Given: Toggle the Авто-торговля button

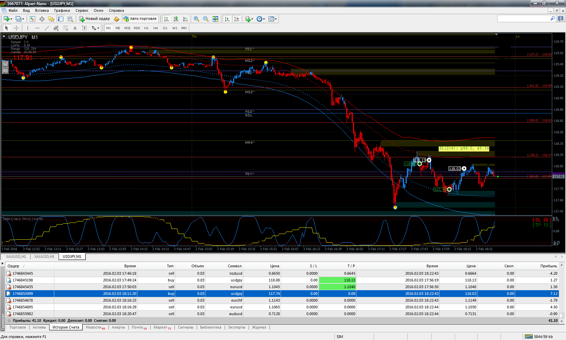Looking at the screenshot, I should (140, 19).
